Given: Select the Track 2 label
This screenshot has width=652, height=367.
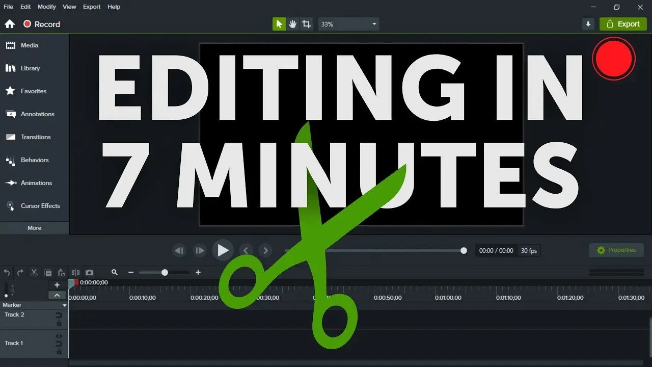Looking at the screenshot, I should (14, 314).
